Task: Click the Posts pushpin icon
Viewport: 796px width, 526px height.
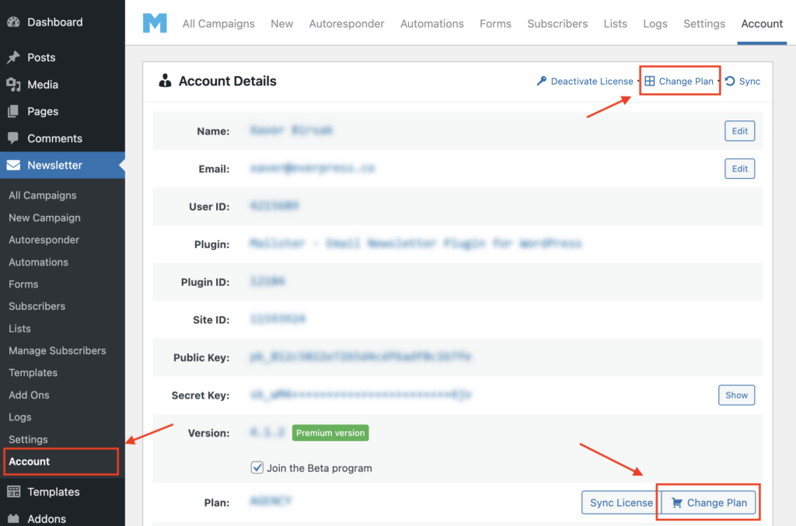Action: (x=13, y=57)
